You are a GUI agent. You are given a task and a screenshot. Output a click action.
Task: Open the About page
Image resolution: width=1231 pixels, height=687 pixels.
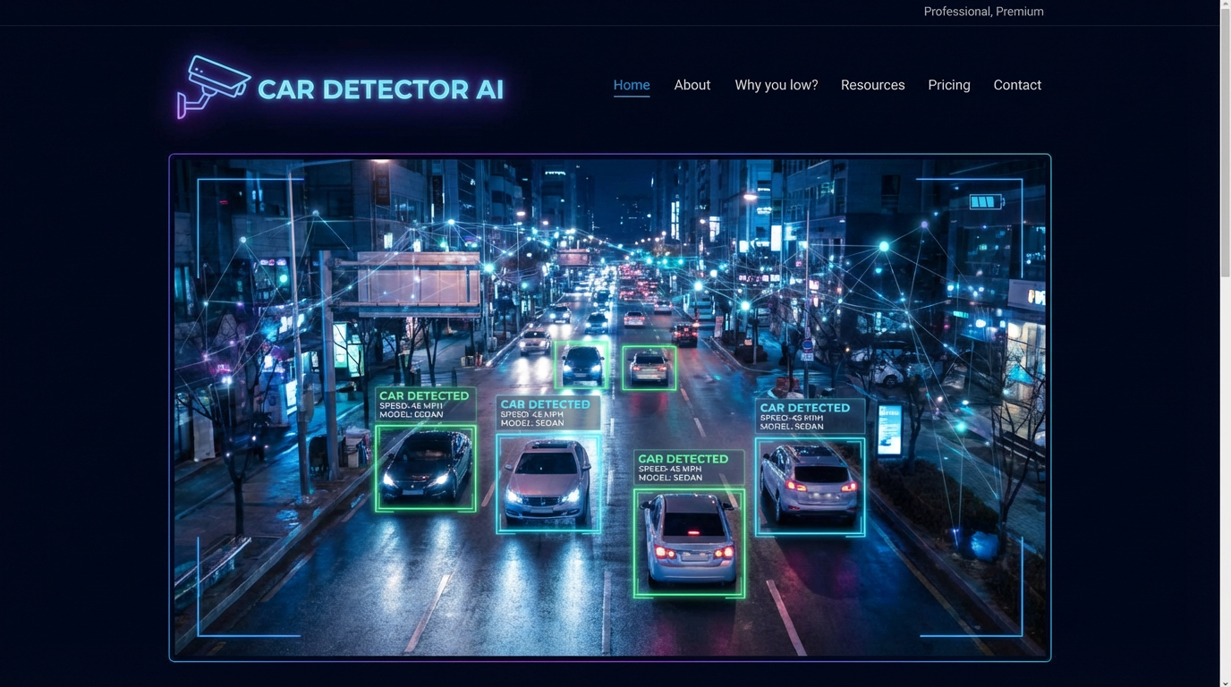click(x=692, y=85)
